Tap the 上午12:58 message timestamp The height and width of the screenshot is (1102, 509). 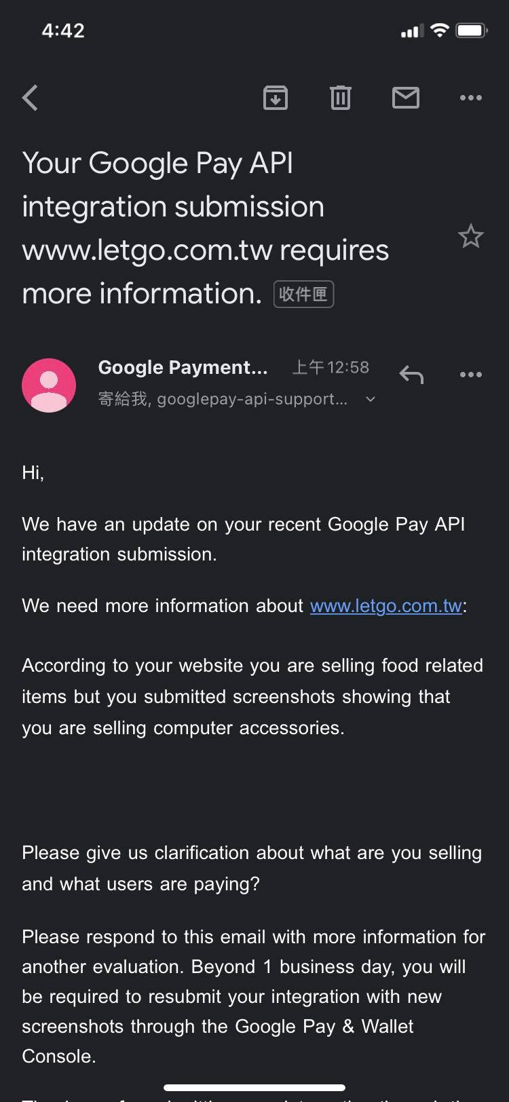pyautogui.click(x=331, y=367)
